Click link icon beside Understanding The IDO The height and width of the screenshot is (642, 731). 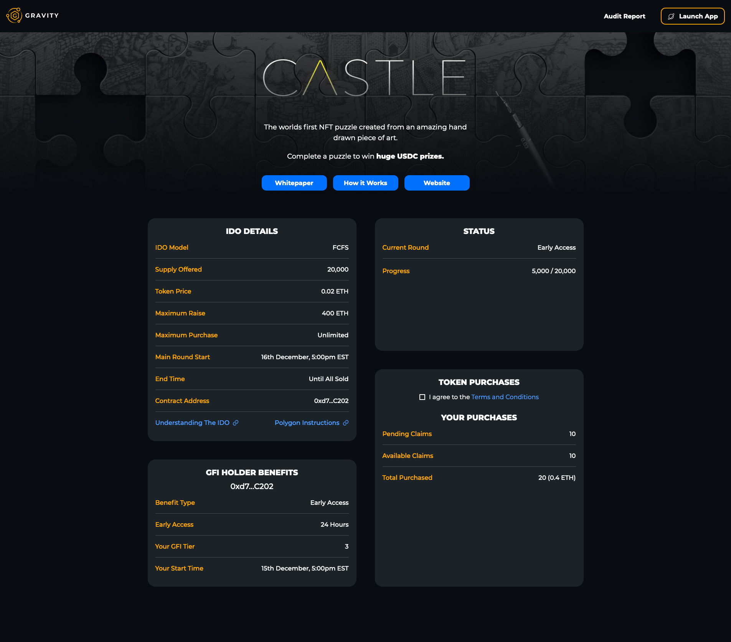coord(236,423)
